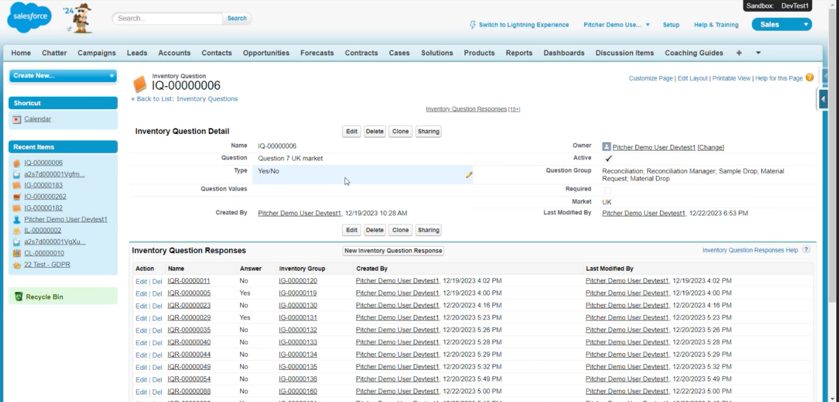Click into the Search input field
Image resolution: width=839 pixels, height=402 pixels.
[x=168, y=18]
